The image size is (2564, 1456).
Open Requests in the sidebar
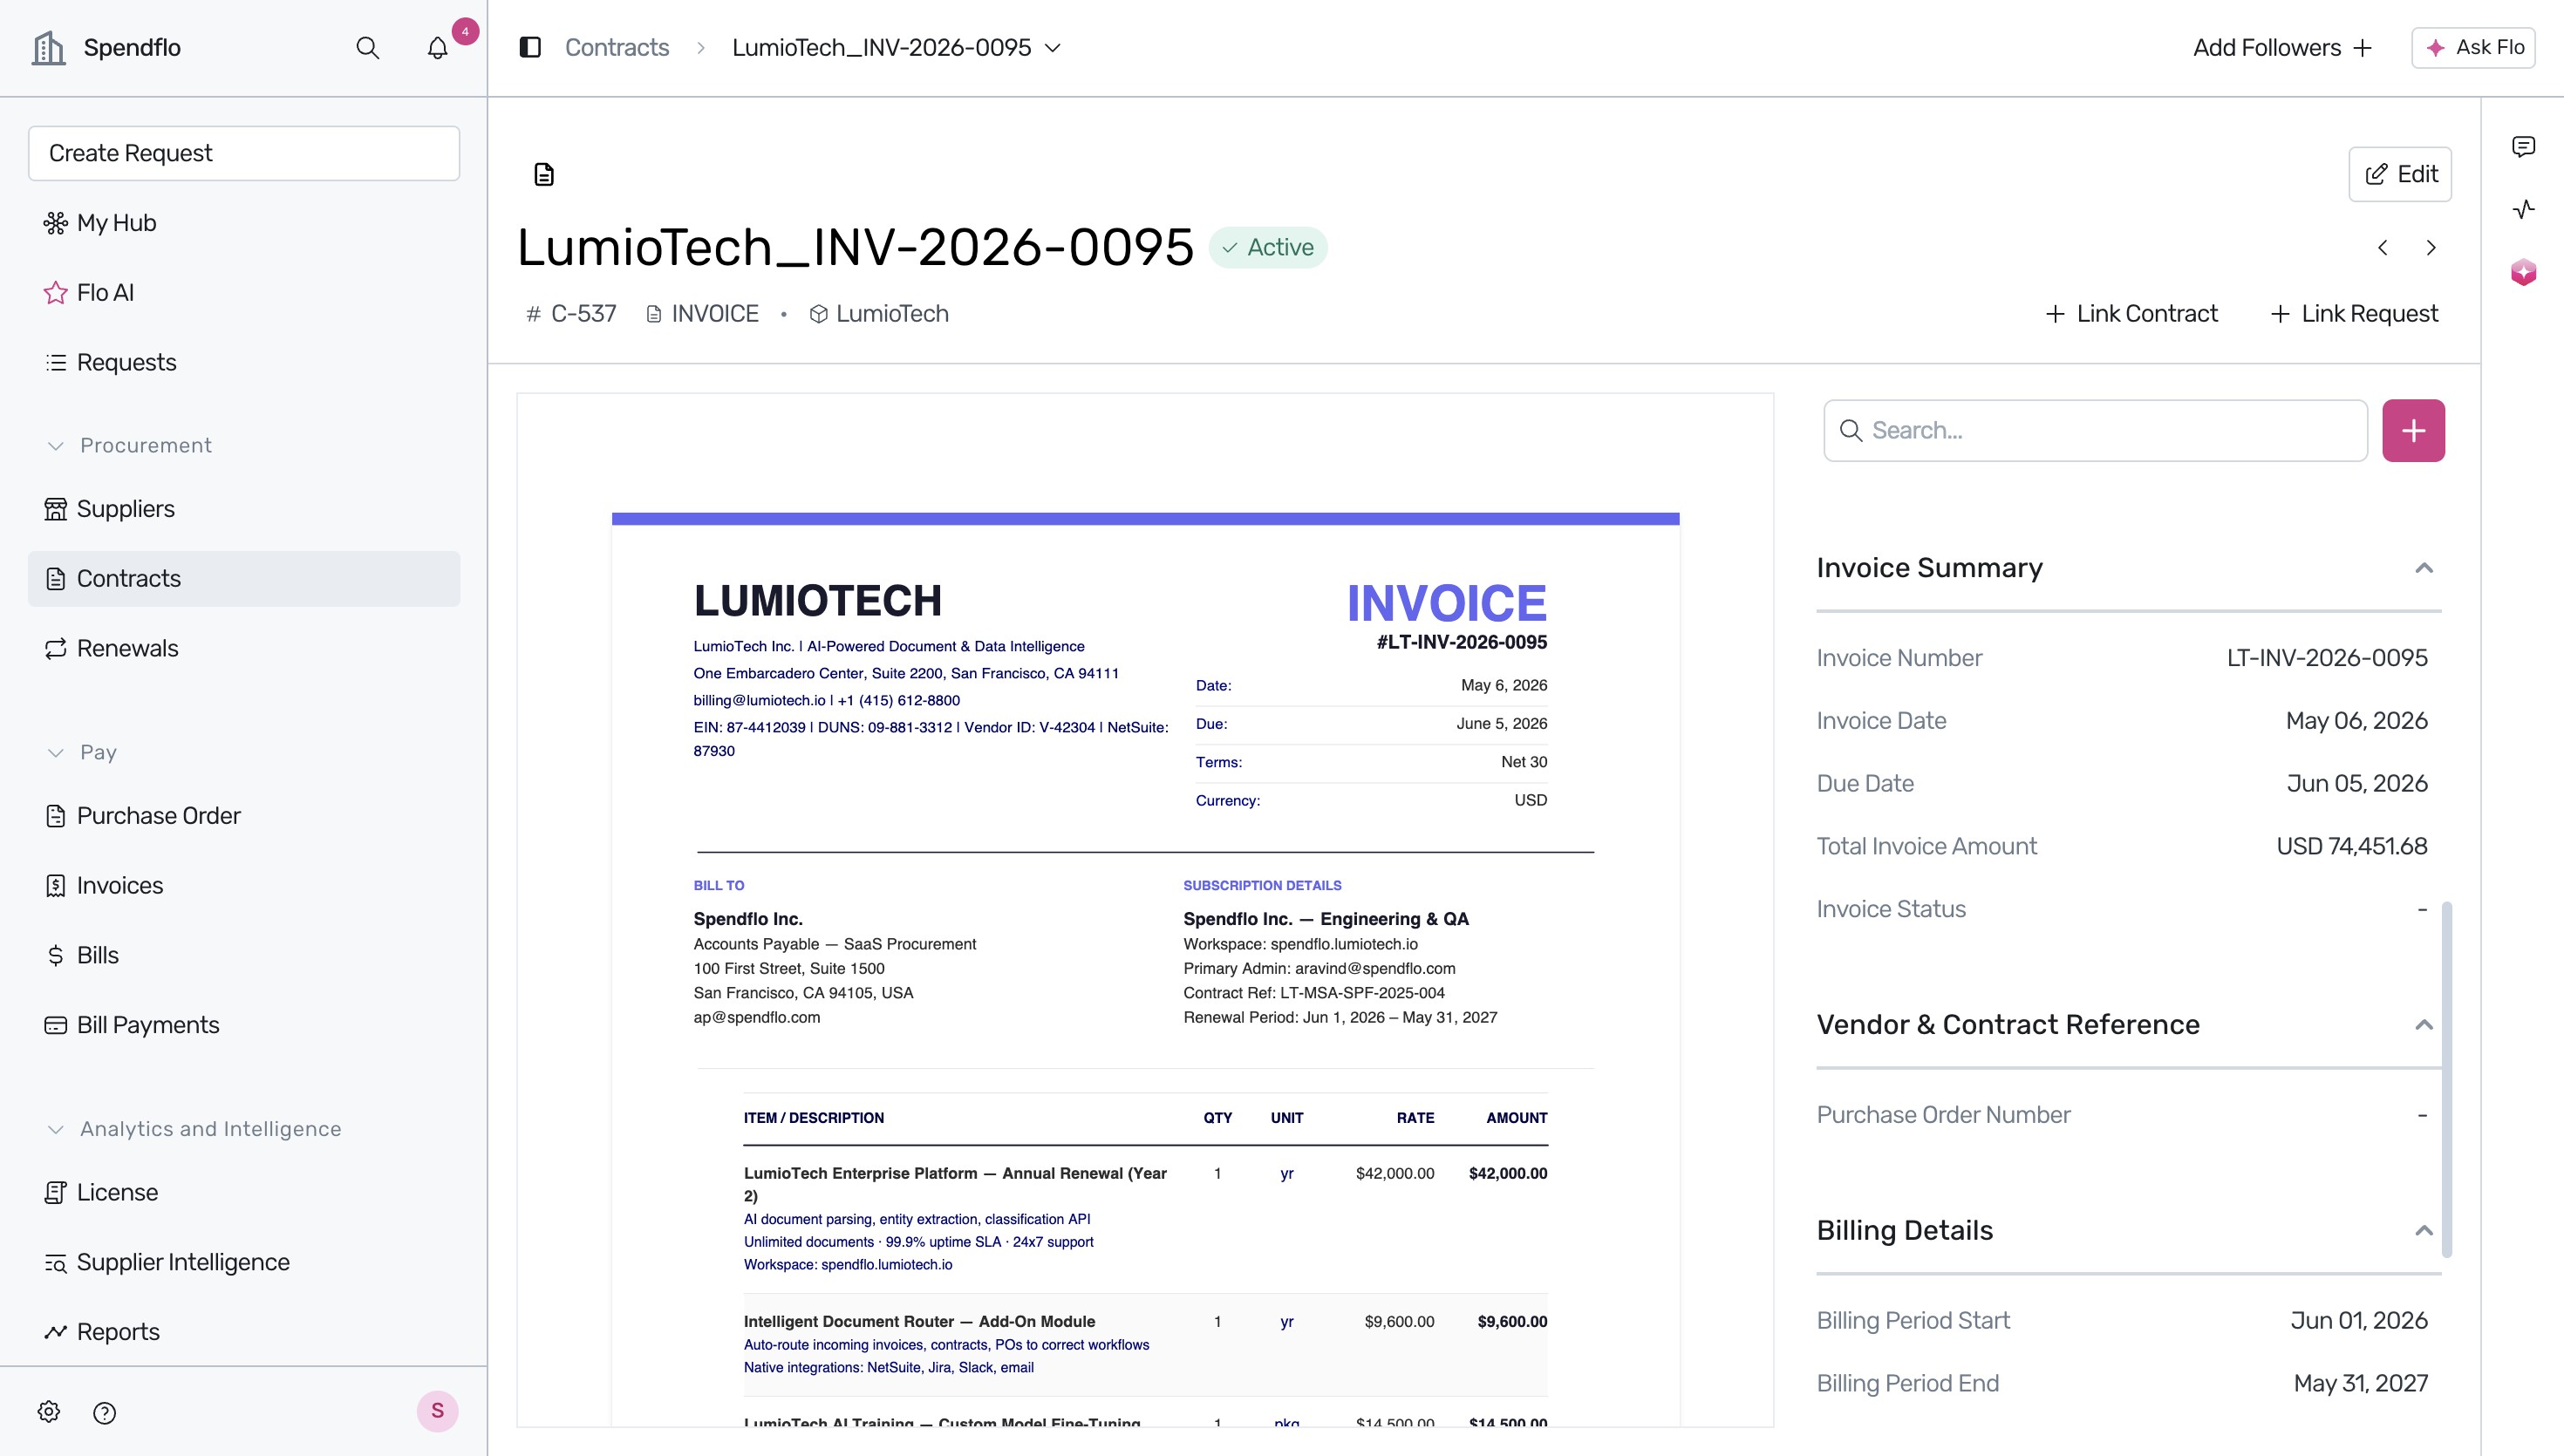point(244,362)
